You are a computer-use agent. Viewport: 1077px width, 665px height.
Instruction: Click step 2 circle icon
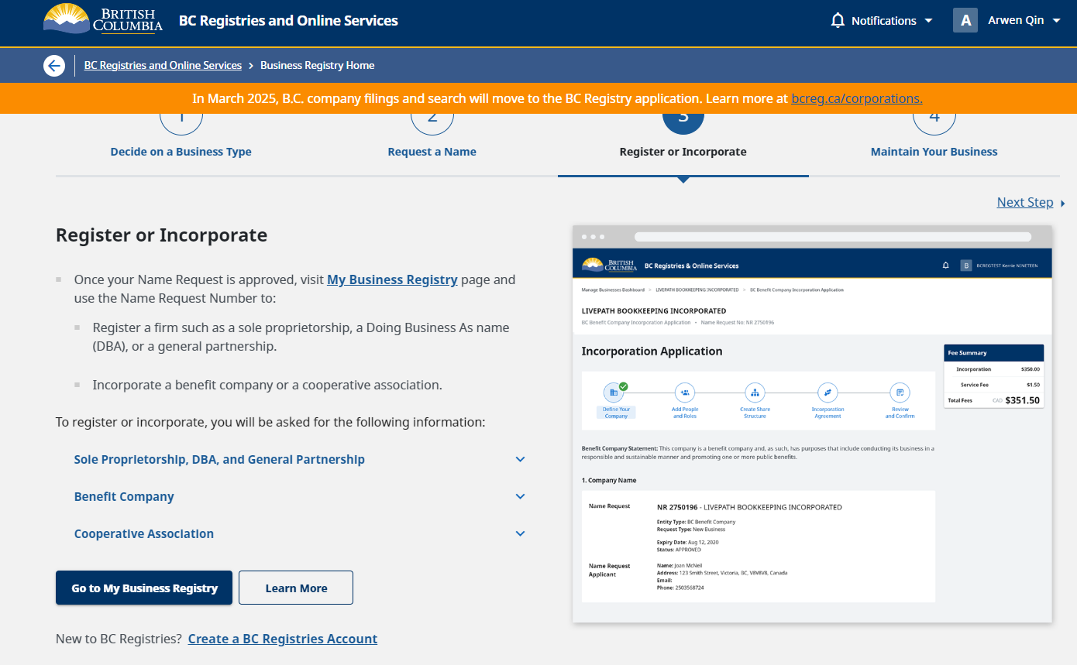tap(432, 124)
